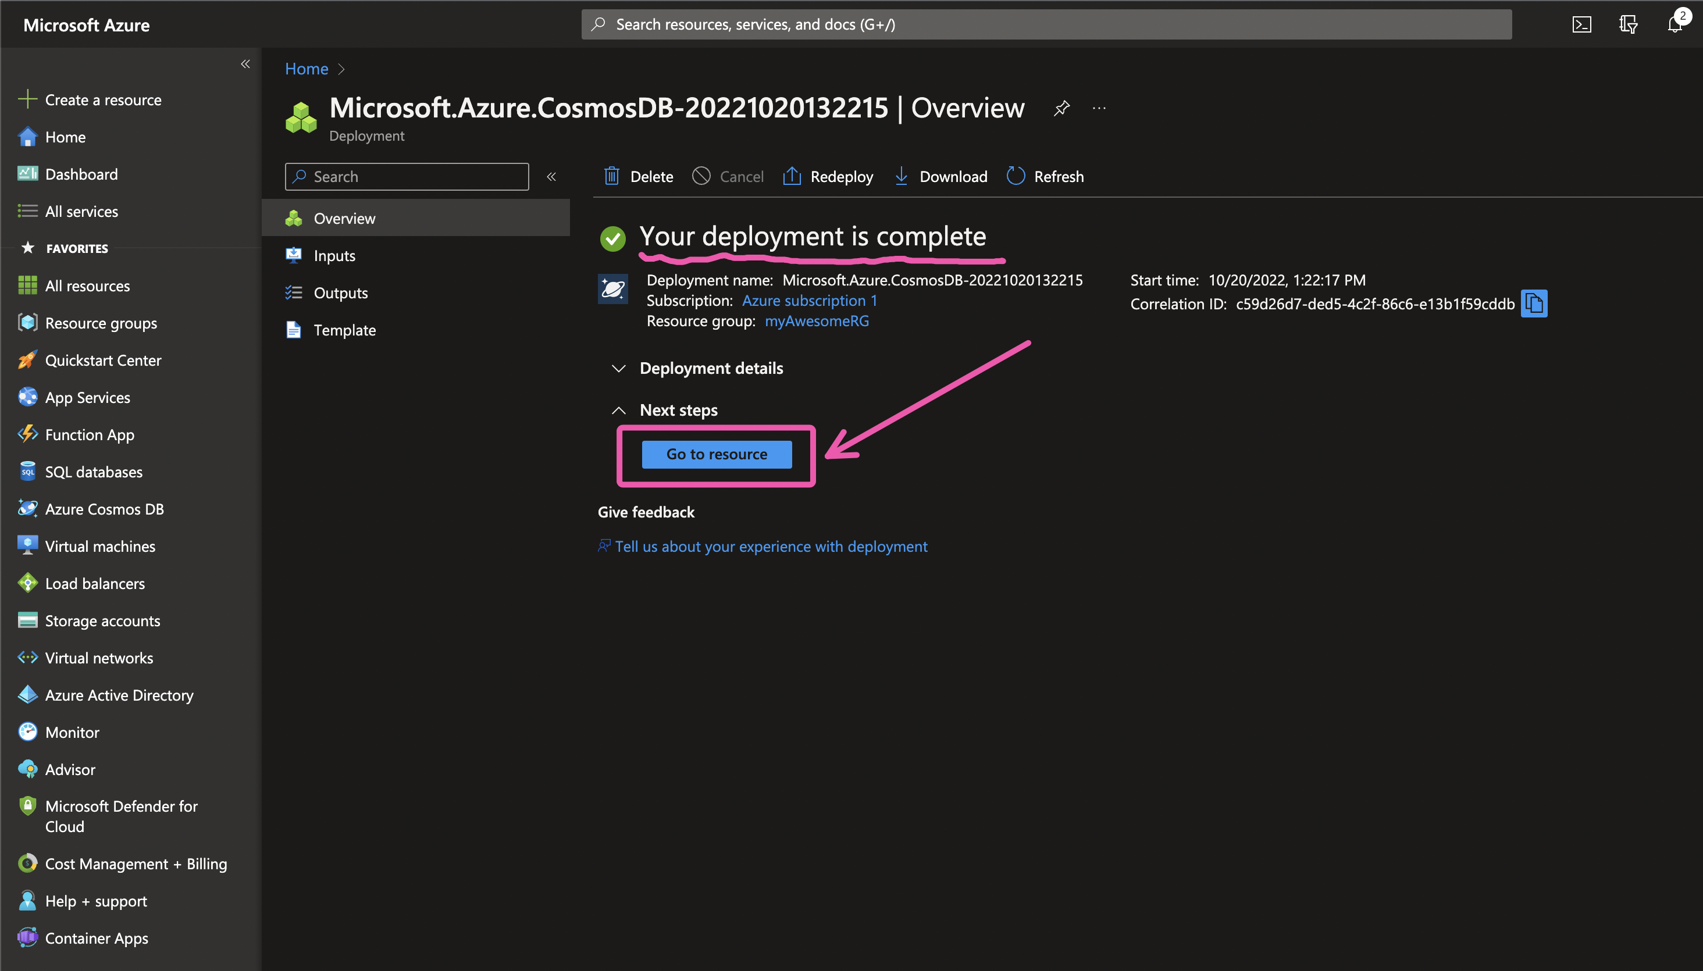Open Cloud Shell icon in top bar
Screen dimensions: 1703x971
pos(1581,24)
